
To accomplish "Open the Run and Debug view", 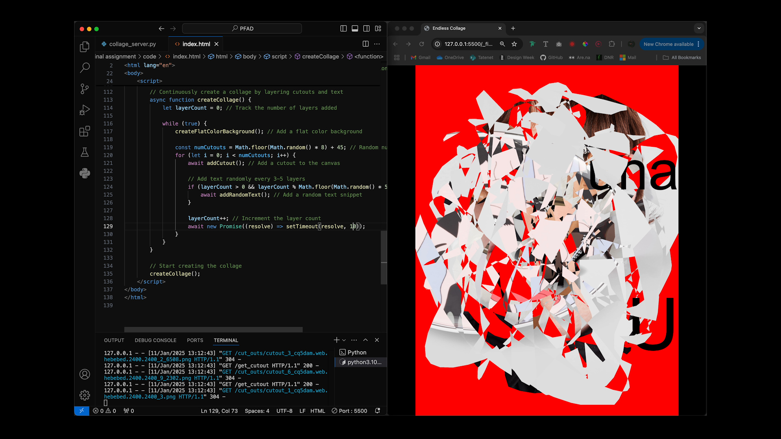I will (x=85, y=110).
